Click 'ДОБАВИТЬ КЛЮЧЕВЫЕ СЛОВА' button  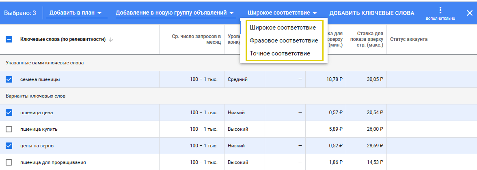pyautogui.click(x=371, y=13)
